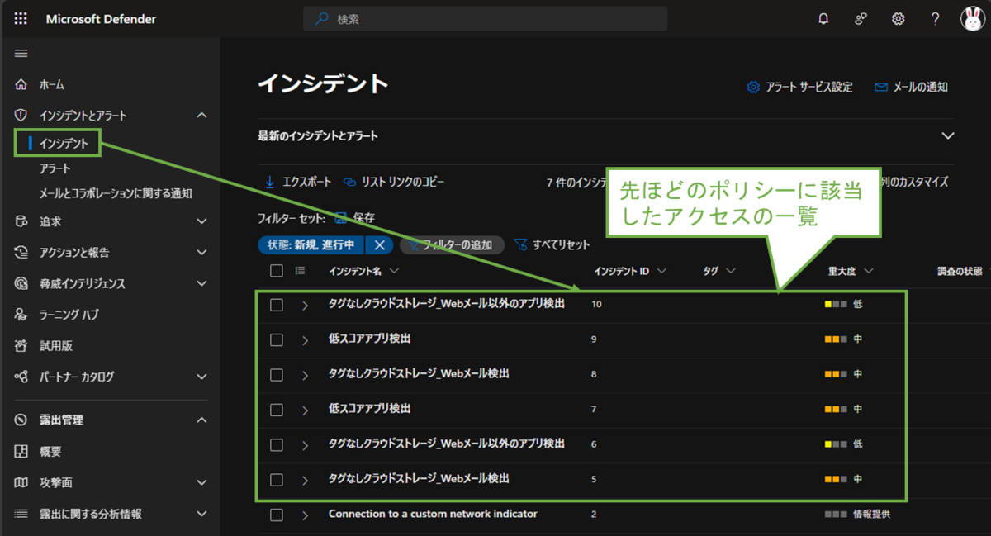991x536 pixels.
Task: Expand the incident row with ID 10
Action: click(305, 306)
